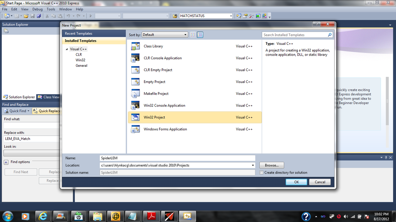Viewport: 396px width, 222px height.
Task: Click the Save All toolbar icon
Action: 39,16
